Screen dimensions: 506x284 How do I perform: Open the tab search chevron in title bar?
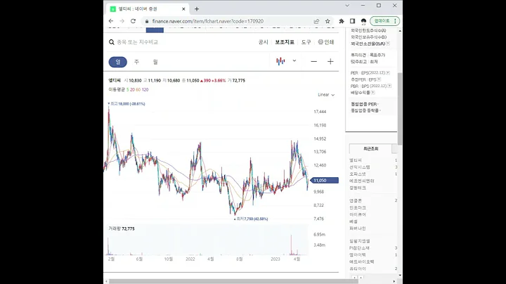click(347, 6)
